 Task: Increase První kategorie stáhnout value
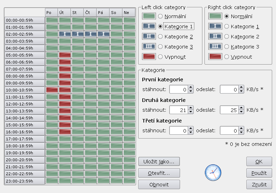click(x=191, y=87)
